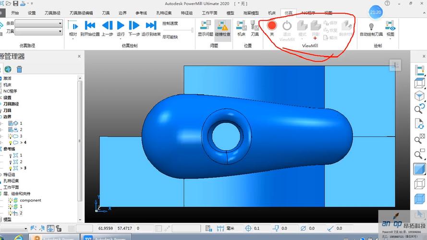
Task: Toggle visibility of the component layer
Action: [11, 200]
